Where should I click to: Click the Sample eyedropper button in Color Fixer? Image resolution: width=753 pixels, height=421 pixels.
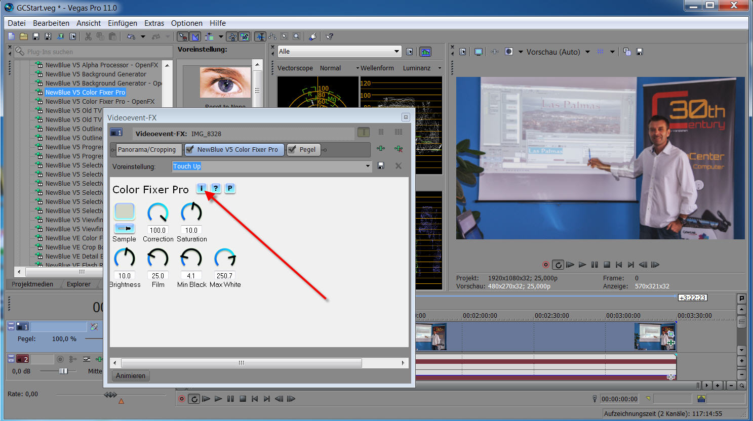(125, 228)
